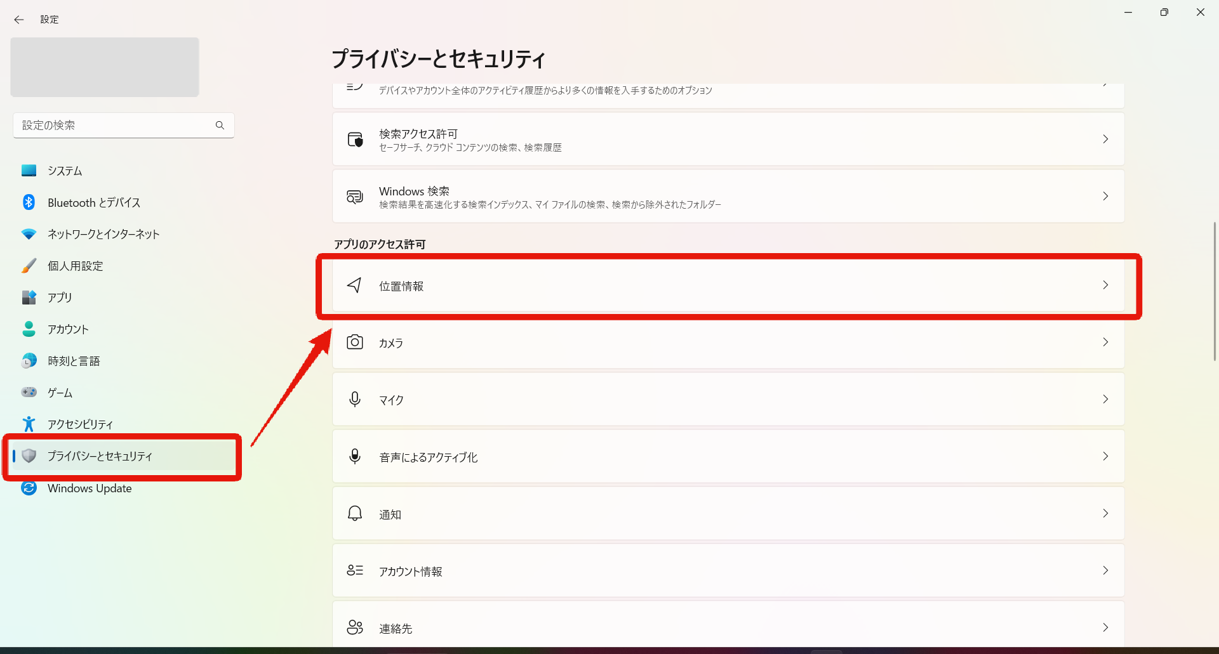Click the location arrow icon beside 位置情報
Image resolution: width=1219 pixels, height=654 pixels.
[x=355, y=285]
